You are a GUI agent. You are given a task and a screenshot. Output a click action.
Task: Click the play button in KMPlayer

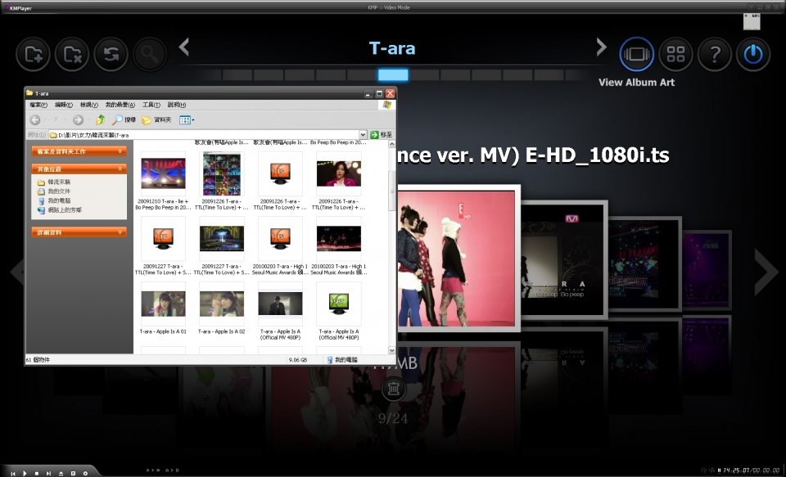pyautogui.click(x=25, y=473)
